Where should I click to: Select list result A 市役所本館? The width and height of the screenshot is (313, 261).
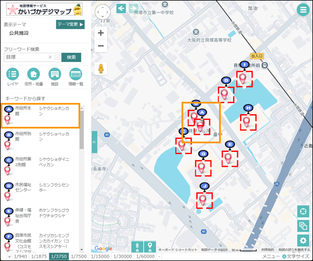point(40,115)
